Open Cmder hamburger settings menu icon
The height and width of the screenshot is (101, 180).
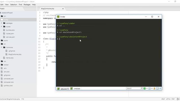pos(160,88)
